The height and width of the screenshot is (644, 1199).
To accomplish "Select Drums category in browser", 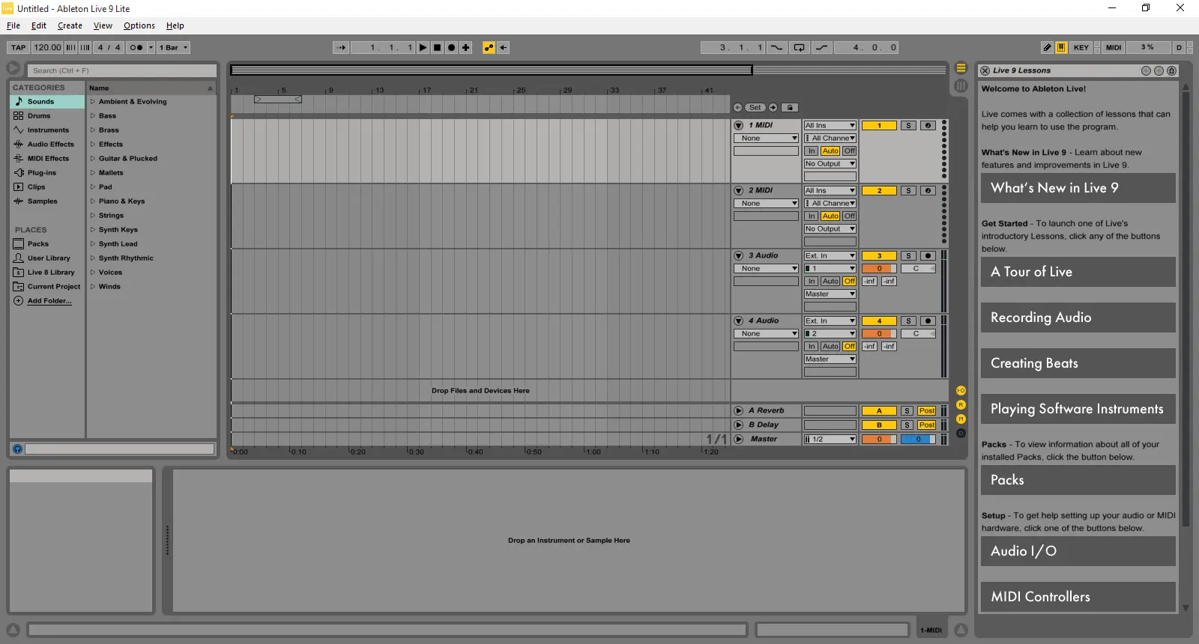I will click(47, 116).
